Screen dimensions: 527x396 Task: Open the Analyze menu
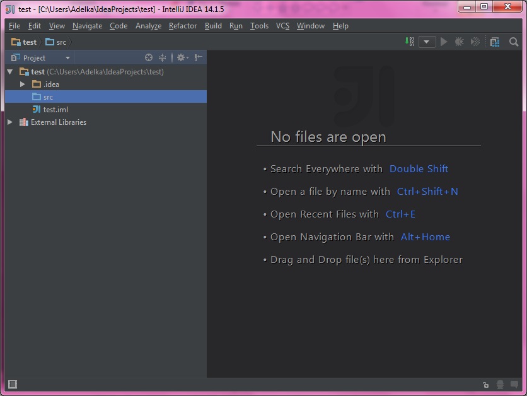tap(148, 26)
